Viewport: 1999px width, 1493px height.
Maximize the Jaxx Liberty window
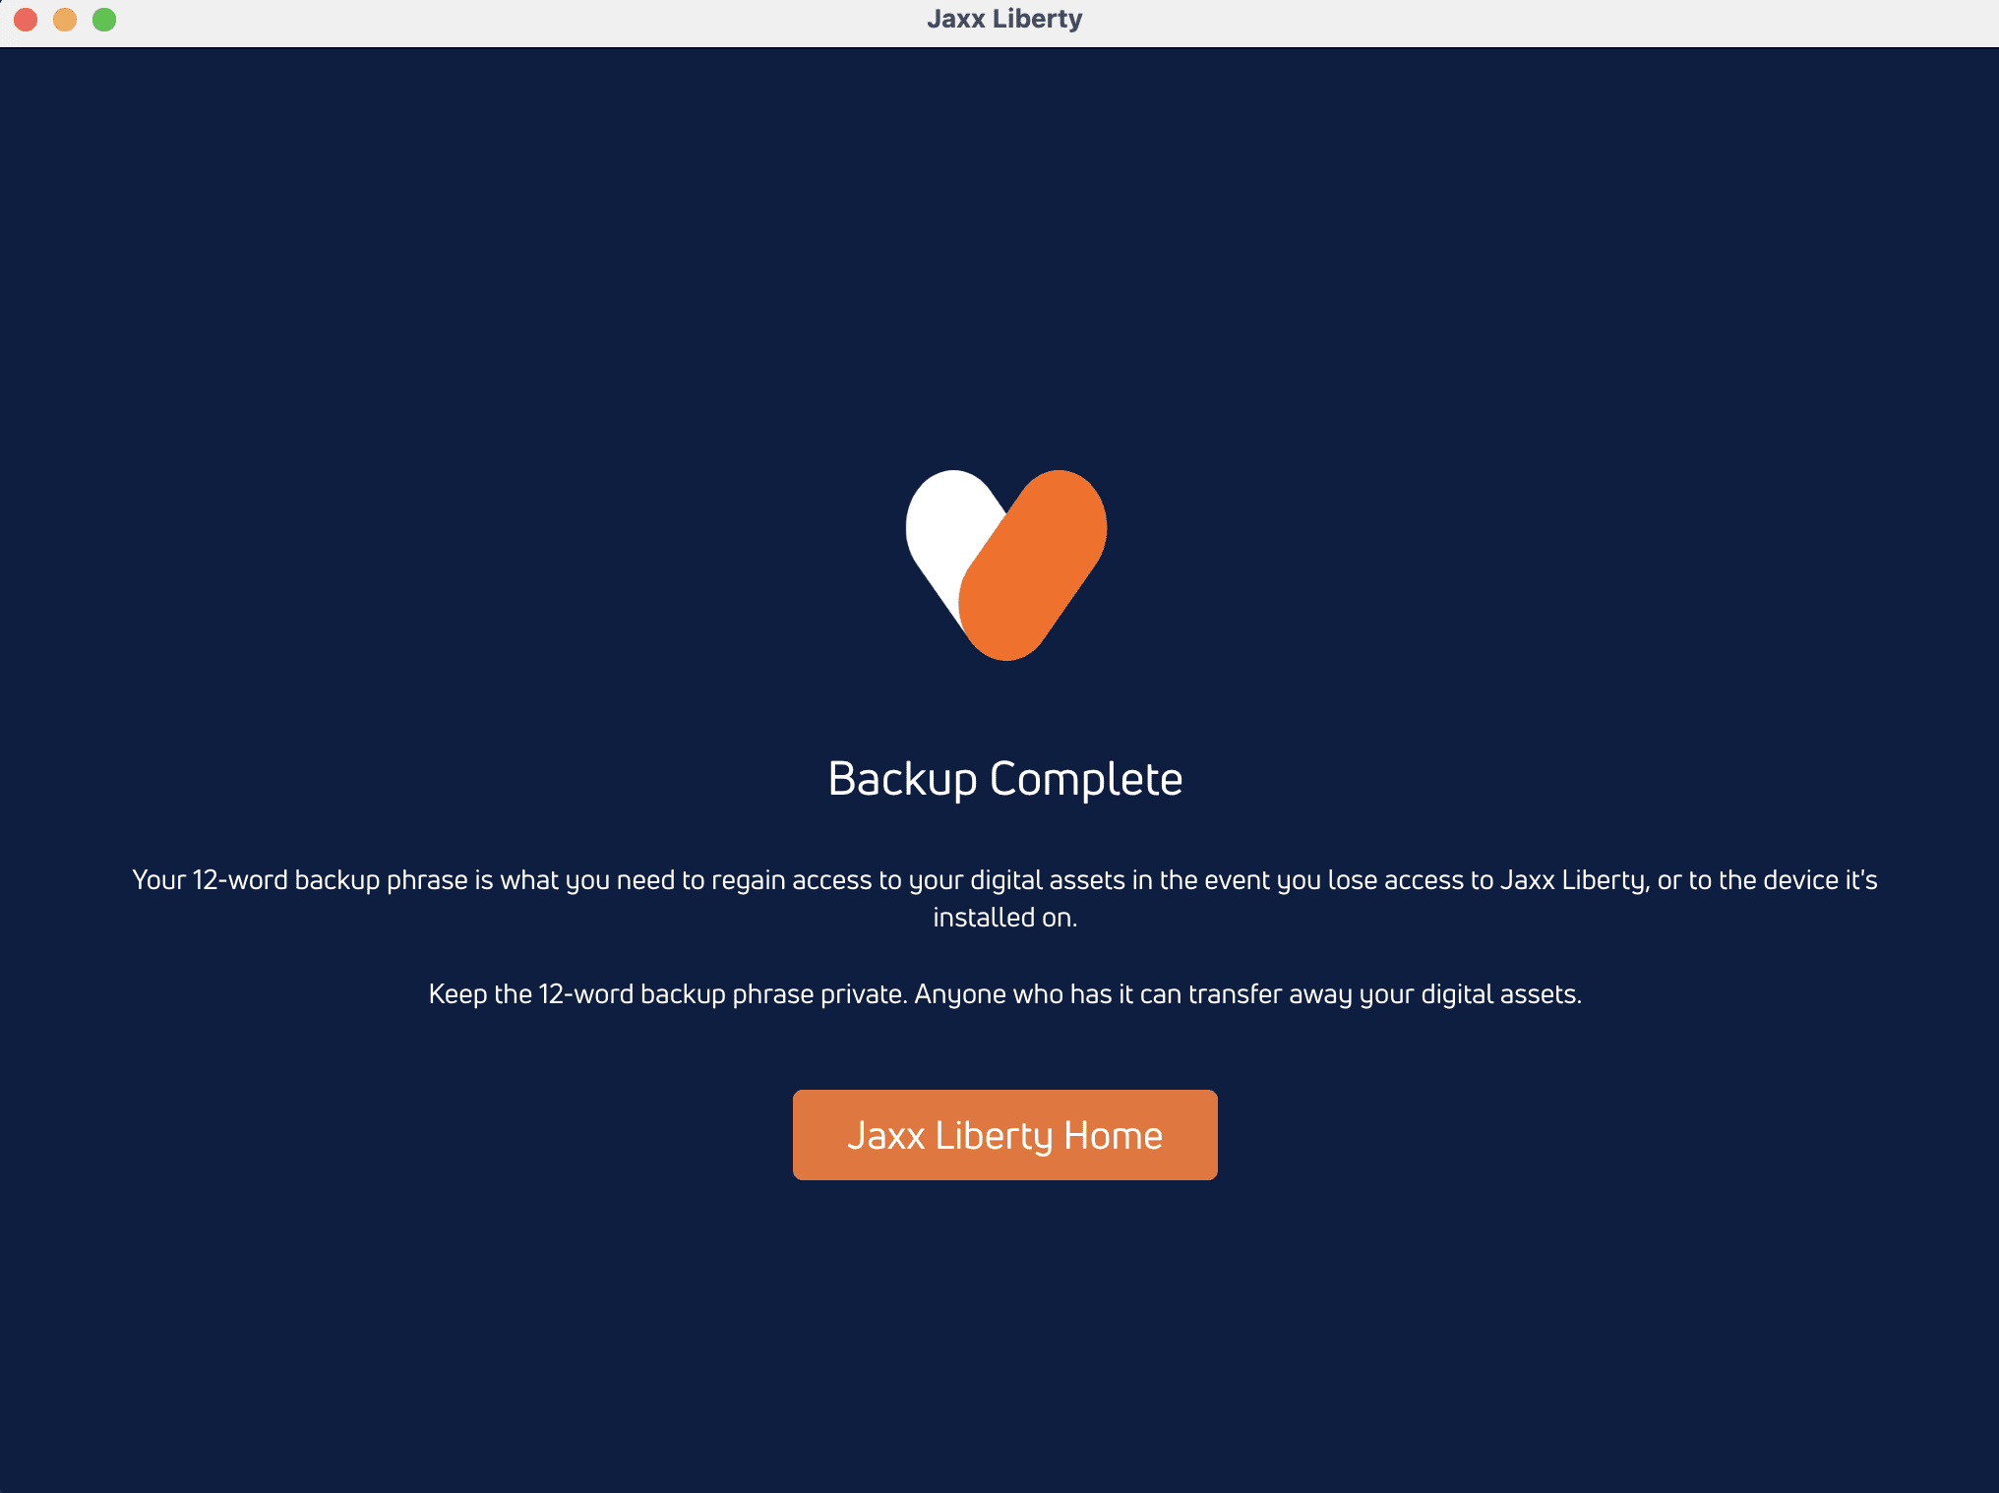104,20
